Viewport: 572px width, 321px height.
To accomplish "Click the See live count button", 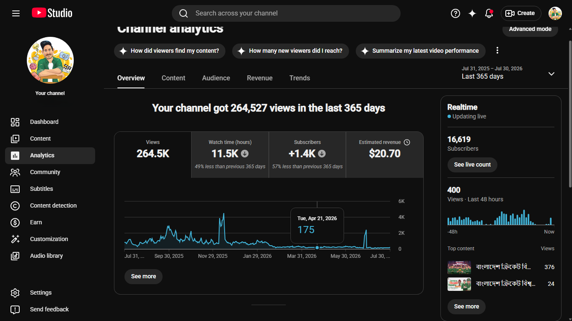I will [472, 164].
